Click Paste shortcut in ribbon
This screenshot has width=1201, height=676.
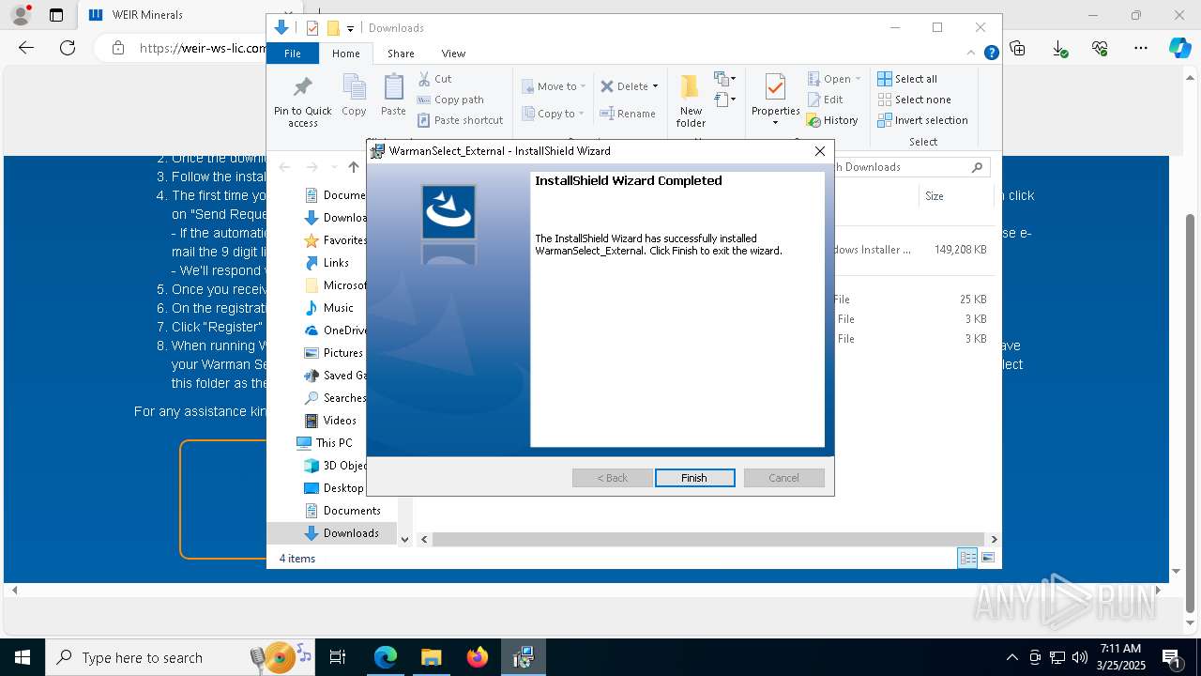pyautogui.click(x=460, y=120)
